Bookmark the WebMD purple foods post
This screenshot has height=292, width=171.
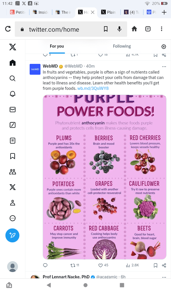tap(156, 265)
